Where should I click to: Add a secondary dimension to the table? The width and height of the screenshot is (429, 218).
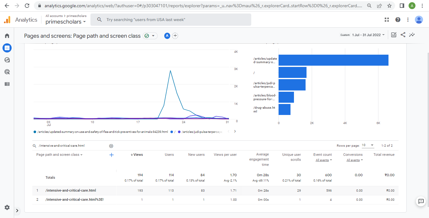111,155
